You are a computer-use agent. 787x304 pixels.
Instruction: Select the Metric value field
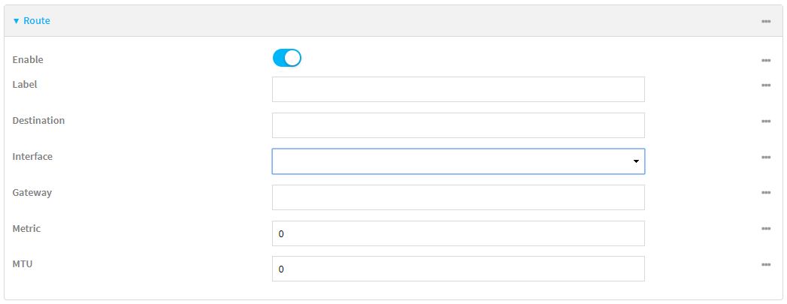click(458, 233)
